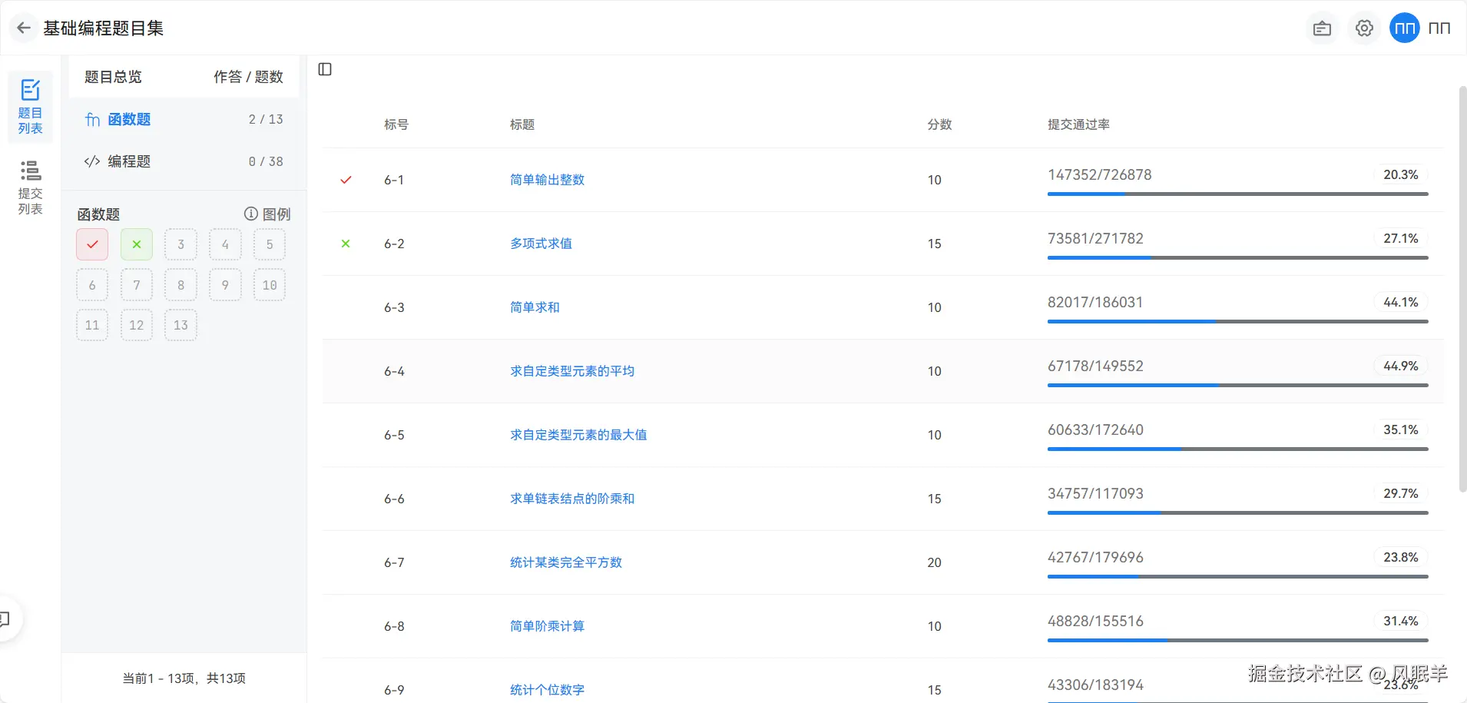Screen dimensions: 1467x703
Task: Switch to 编程题 category
Action: tap(184, 161)
